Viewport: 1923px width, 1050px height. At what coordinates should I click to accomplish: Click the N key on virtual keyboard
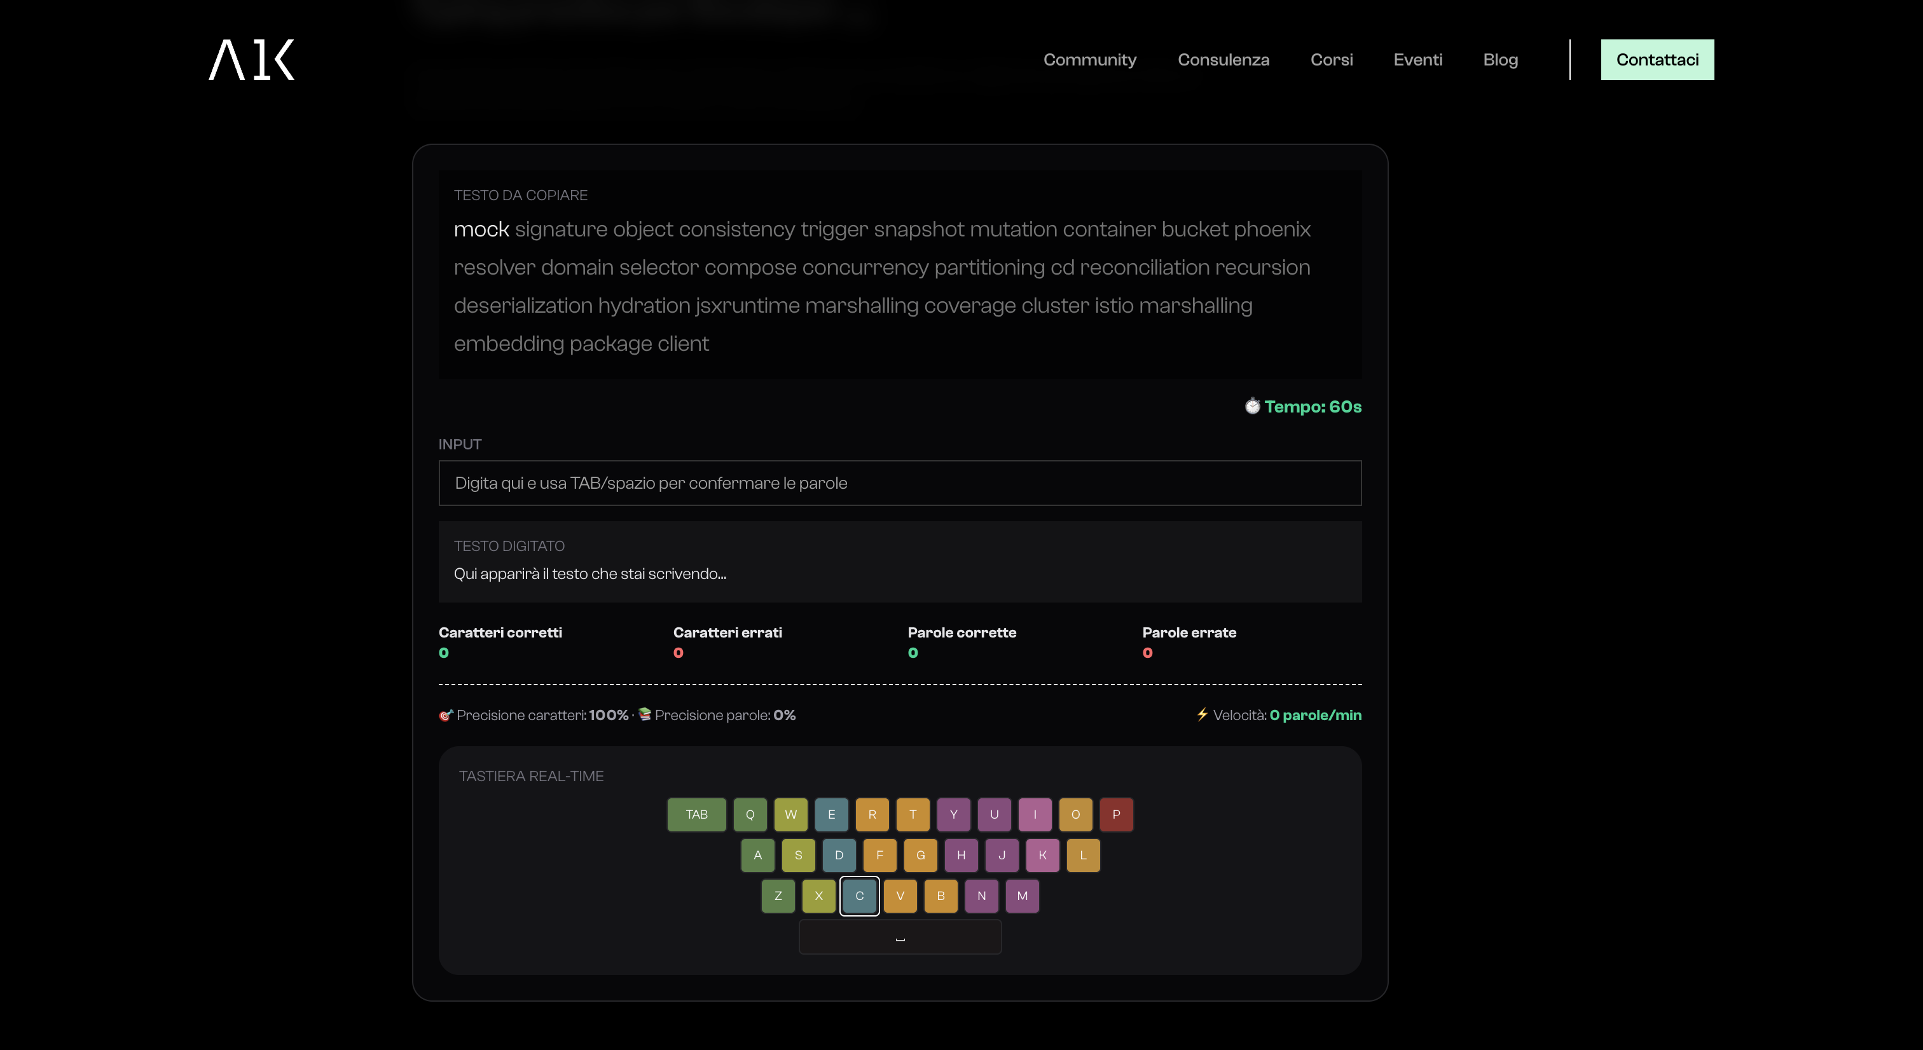pos(981,896)
